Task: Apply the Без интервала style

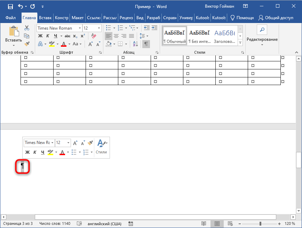Action: [200, 36]
